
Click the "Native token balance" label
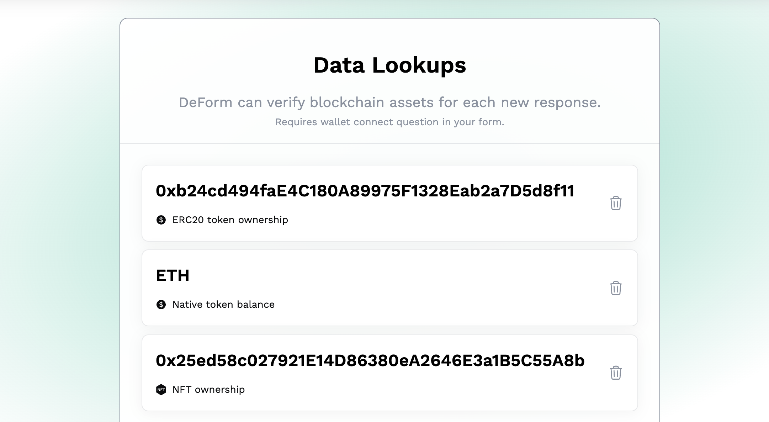coord(223,305)
